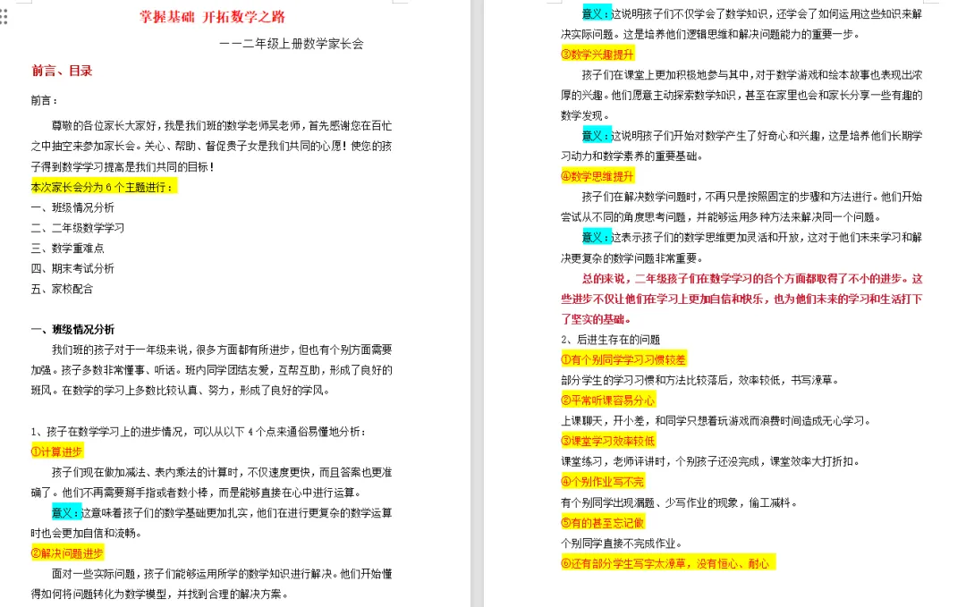
Task: Click the highlighted "⑤有的甚至忘记做"
Action: [603, 523]
